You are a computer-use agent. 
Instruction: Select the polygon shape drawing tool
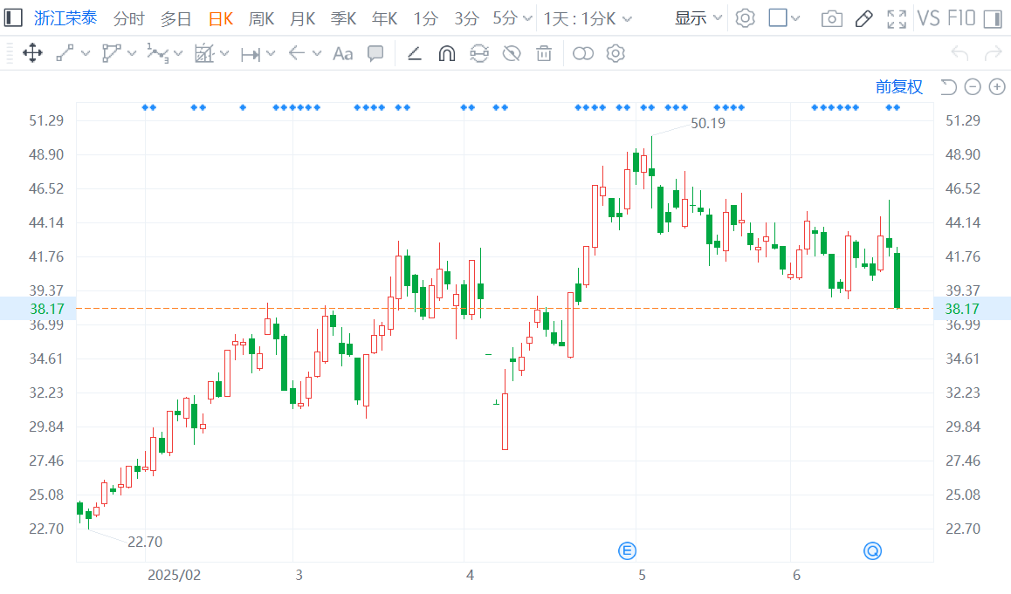coord(112,53)
